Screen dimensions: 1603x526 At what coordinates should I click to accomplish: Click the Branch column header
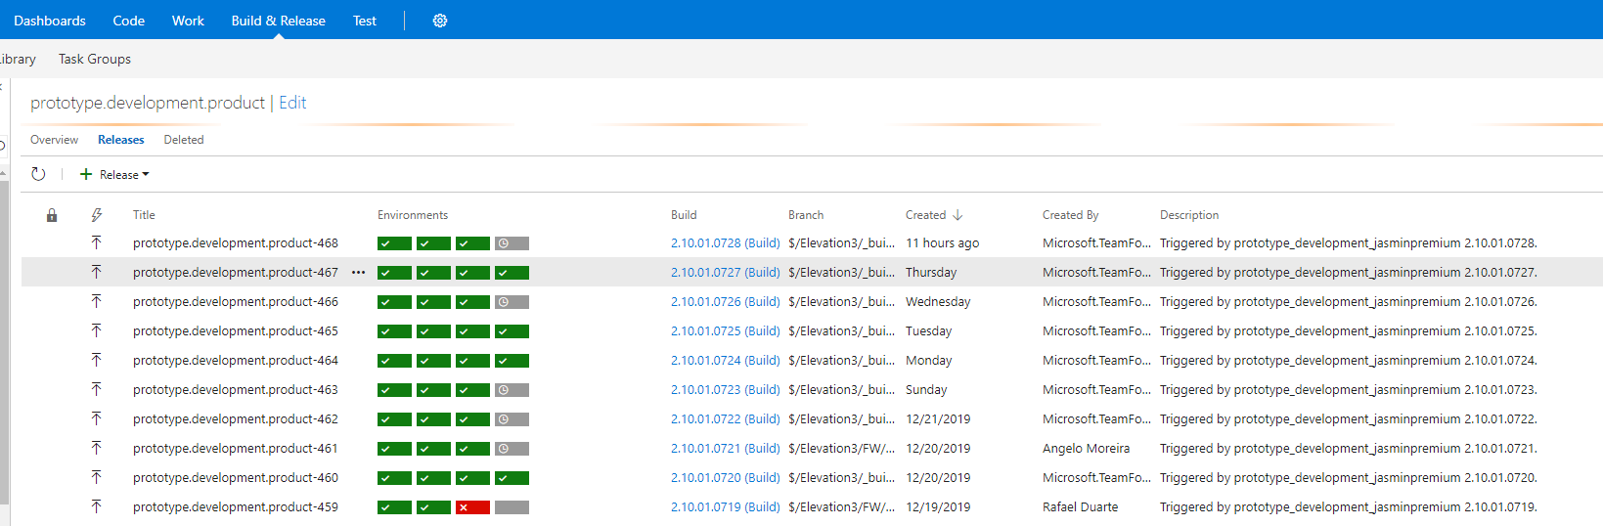[x=806, y=215]
